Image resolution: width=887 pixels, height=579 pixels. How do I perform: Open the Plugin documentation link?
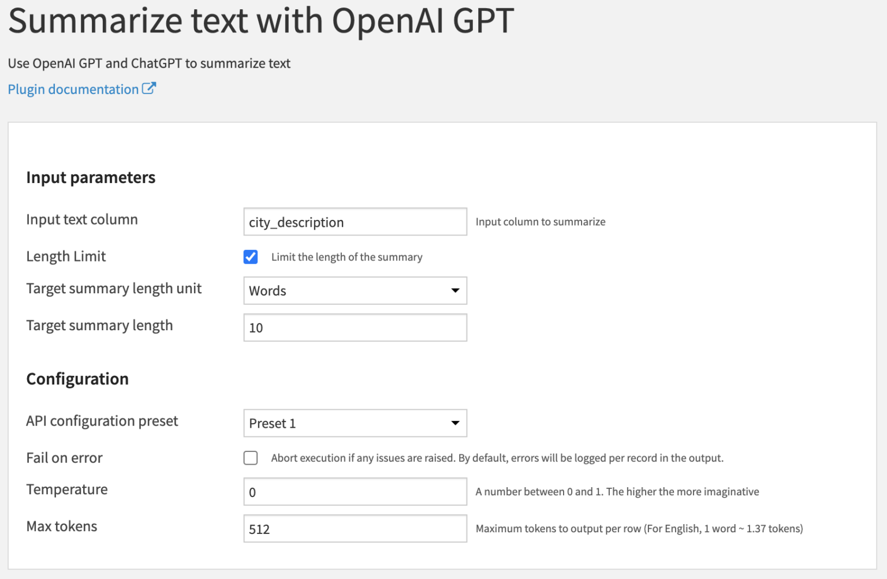pyautogui.click(x=72, y=89)
